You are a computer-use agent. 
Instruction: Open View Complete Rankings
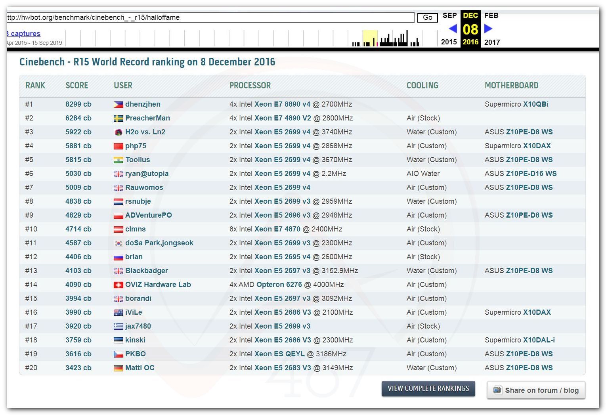[x=428, y=388]
